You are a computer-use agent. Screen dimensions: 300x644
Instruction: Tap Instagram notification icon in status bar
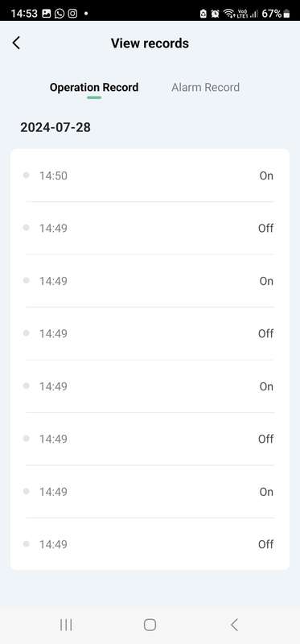[x=72, y=14]
